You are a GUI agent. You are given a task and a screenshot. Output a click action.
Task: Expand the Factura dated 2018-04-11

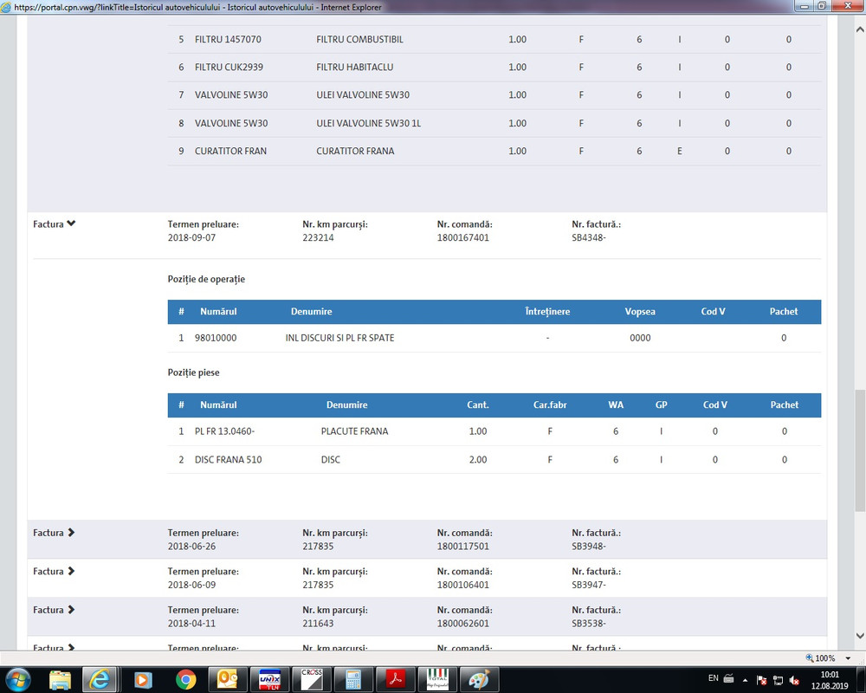71,610
